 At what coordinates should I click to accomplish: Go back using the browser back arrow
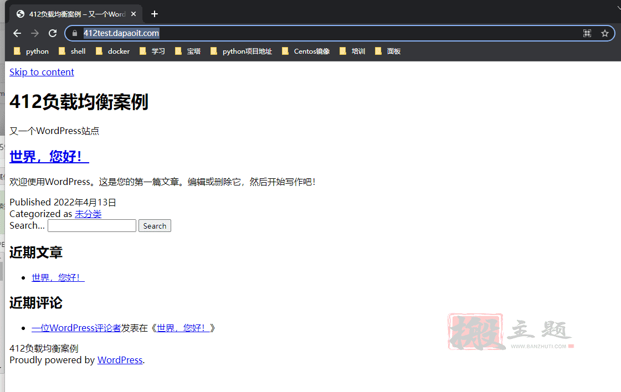17,33
